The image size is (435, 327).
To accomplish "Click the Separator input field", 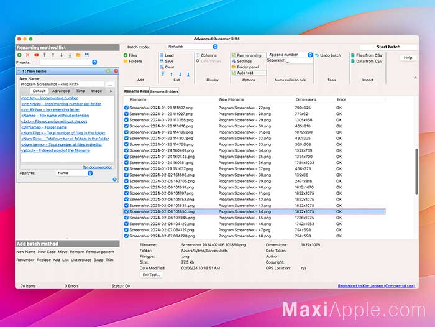I will (299, 62).
